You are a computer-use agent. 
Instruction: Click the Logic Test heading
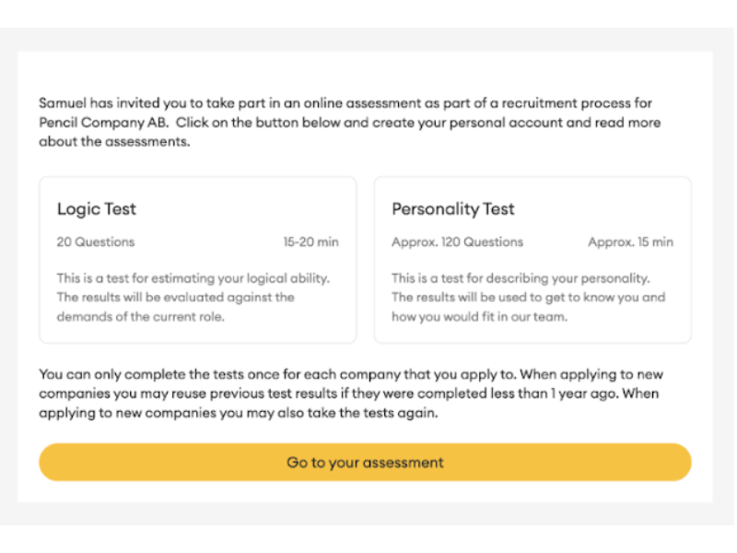click(x=95, y=209)
